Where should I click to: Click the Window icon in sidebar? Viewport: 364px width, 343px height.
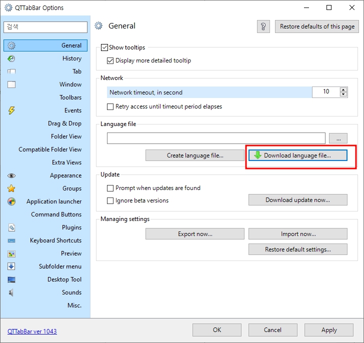click(x=11, y=84)
